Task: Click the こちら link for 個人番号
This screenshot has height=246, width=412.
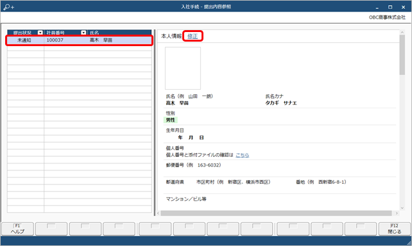Action: (x=243, y=155)
